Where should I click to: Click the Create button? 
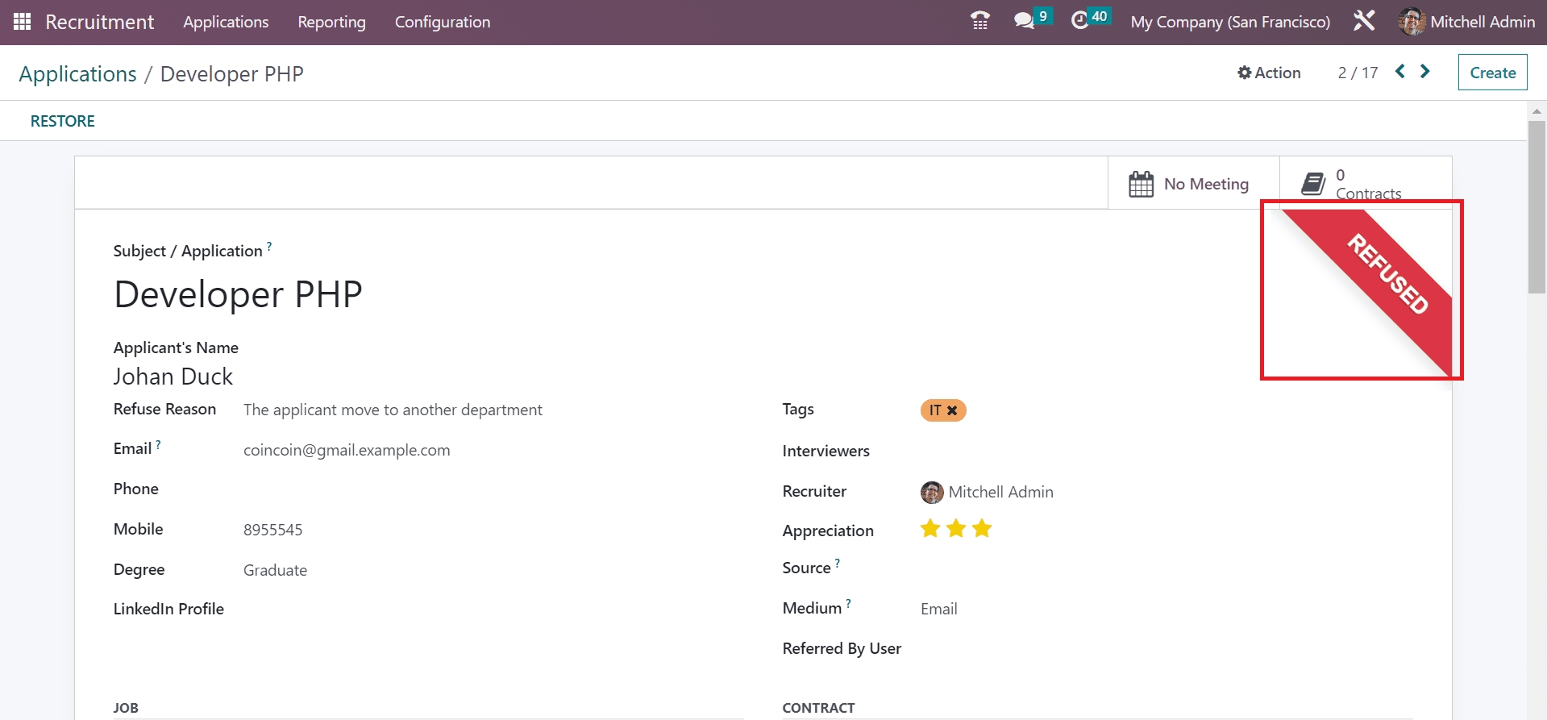point(1492,73)
